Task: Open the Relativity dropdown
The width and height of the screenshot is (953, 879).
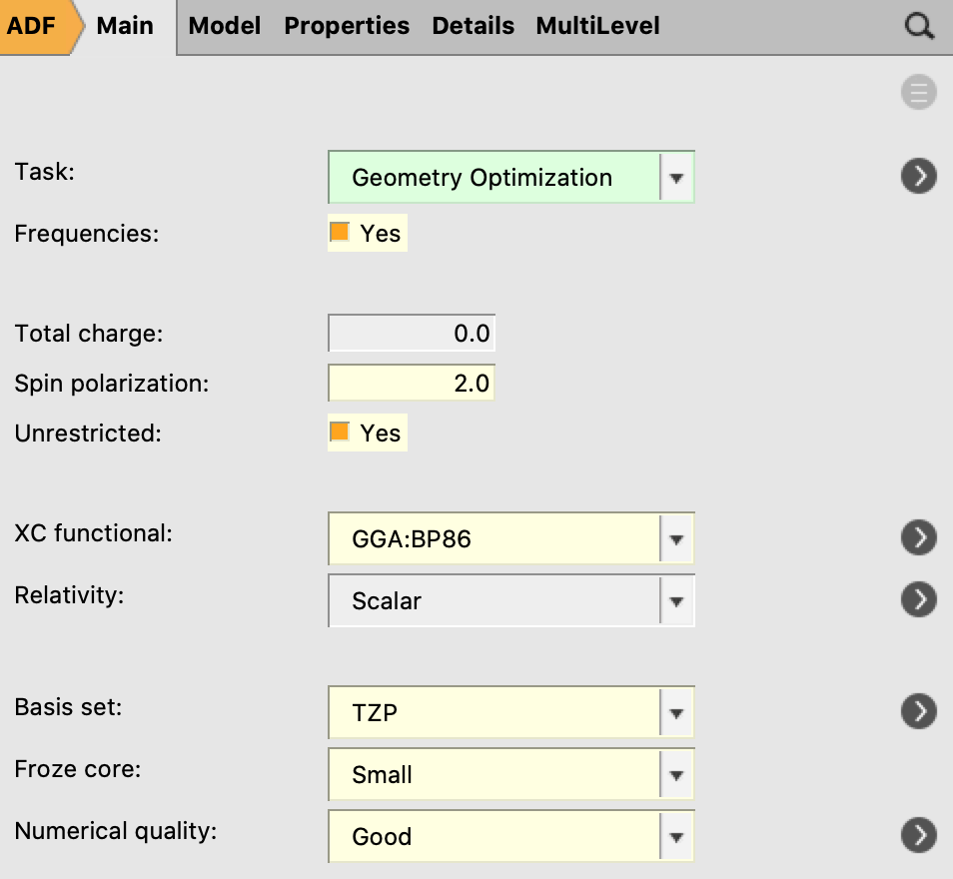Action: pos(676,601)
